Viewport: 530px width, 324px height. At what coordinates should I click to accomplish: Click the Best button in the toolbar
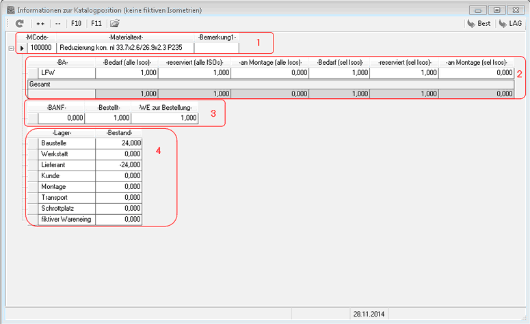(x=479, y=23)
